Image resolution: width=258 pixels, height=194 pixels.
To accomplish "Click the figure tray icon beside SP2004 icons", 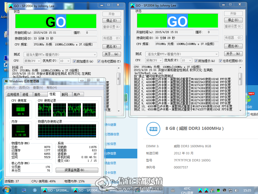I will point(212,190).
